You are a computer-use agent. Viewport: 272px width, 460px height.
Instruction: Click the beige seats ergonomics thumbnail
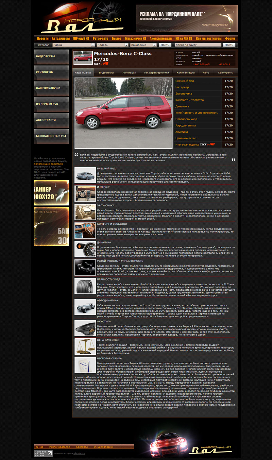point(85,212)
